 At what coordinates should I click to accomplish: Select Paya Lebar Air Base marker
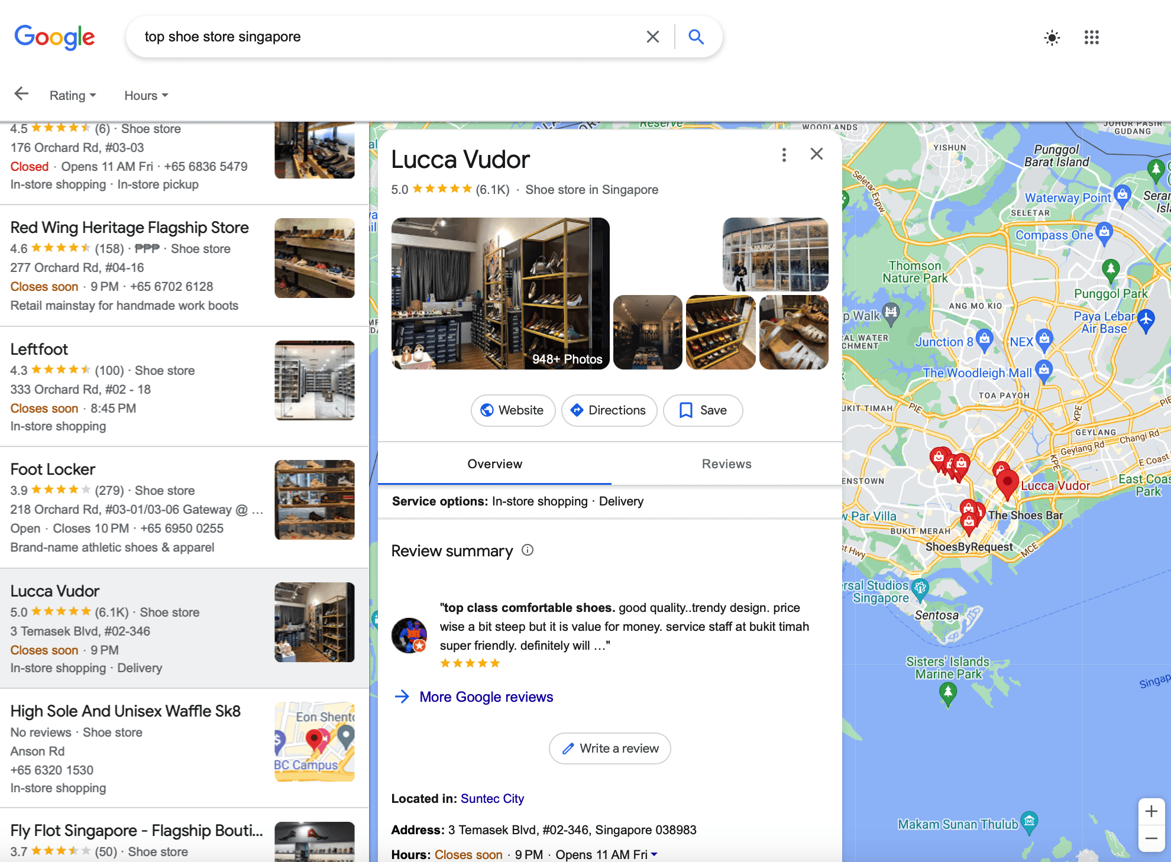[1146, 320]
